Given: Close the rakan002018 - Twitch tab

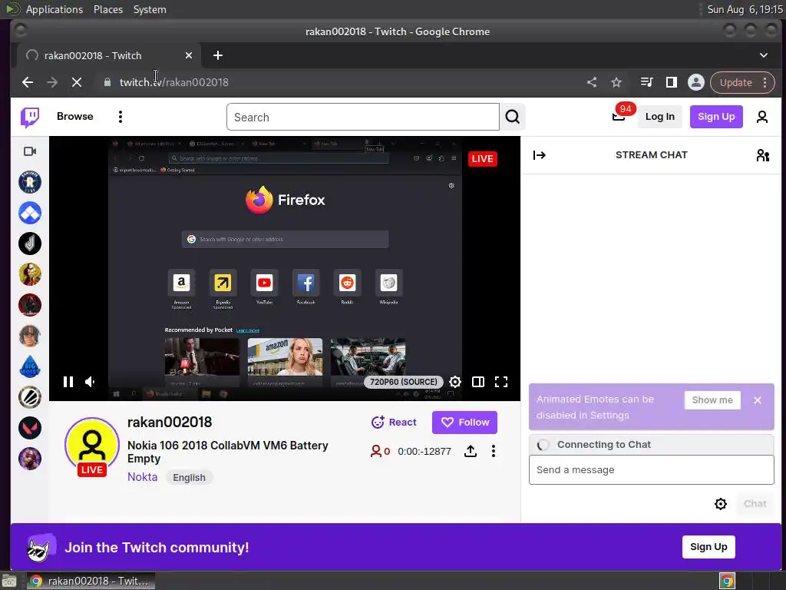Looking at the screenshot, I should (x=189, y=55).
